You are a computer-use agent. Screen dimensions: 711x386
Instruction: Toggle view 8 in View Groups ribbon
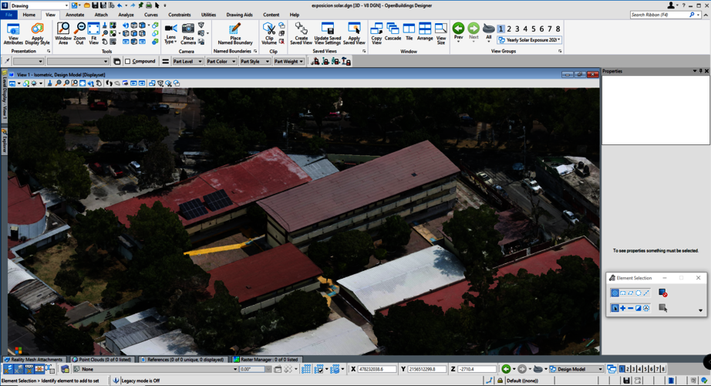[558, 29]
